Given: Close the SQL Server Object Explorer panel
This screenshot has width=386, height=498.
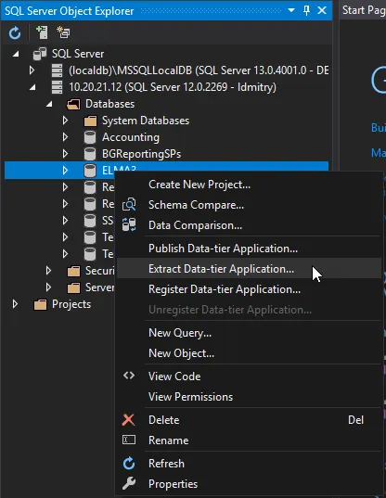Looking at the screenshot, I should point(322,10).
